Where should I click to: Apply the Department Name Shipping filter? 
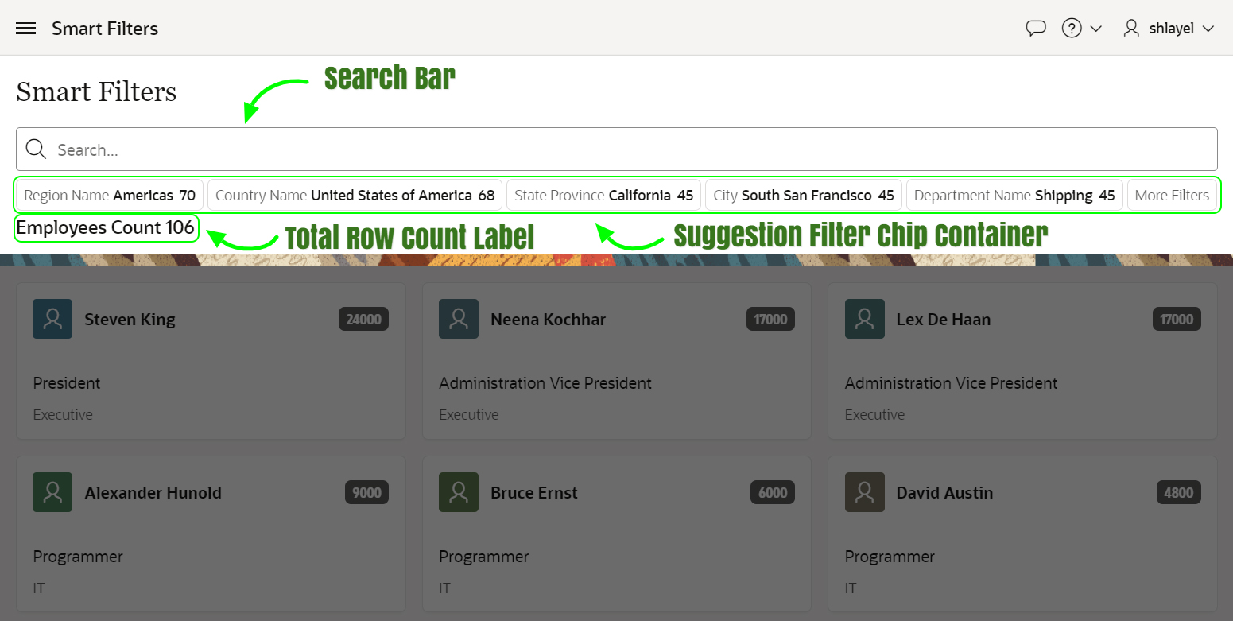[x=1014, y=195]
